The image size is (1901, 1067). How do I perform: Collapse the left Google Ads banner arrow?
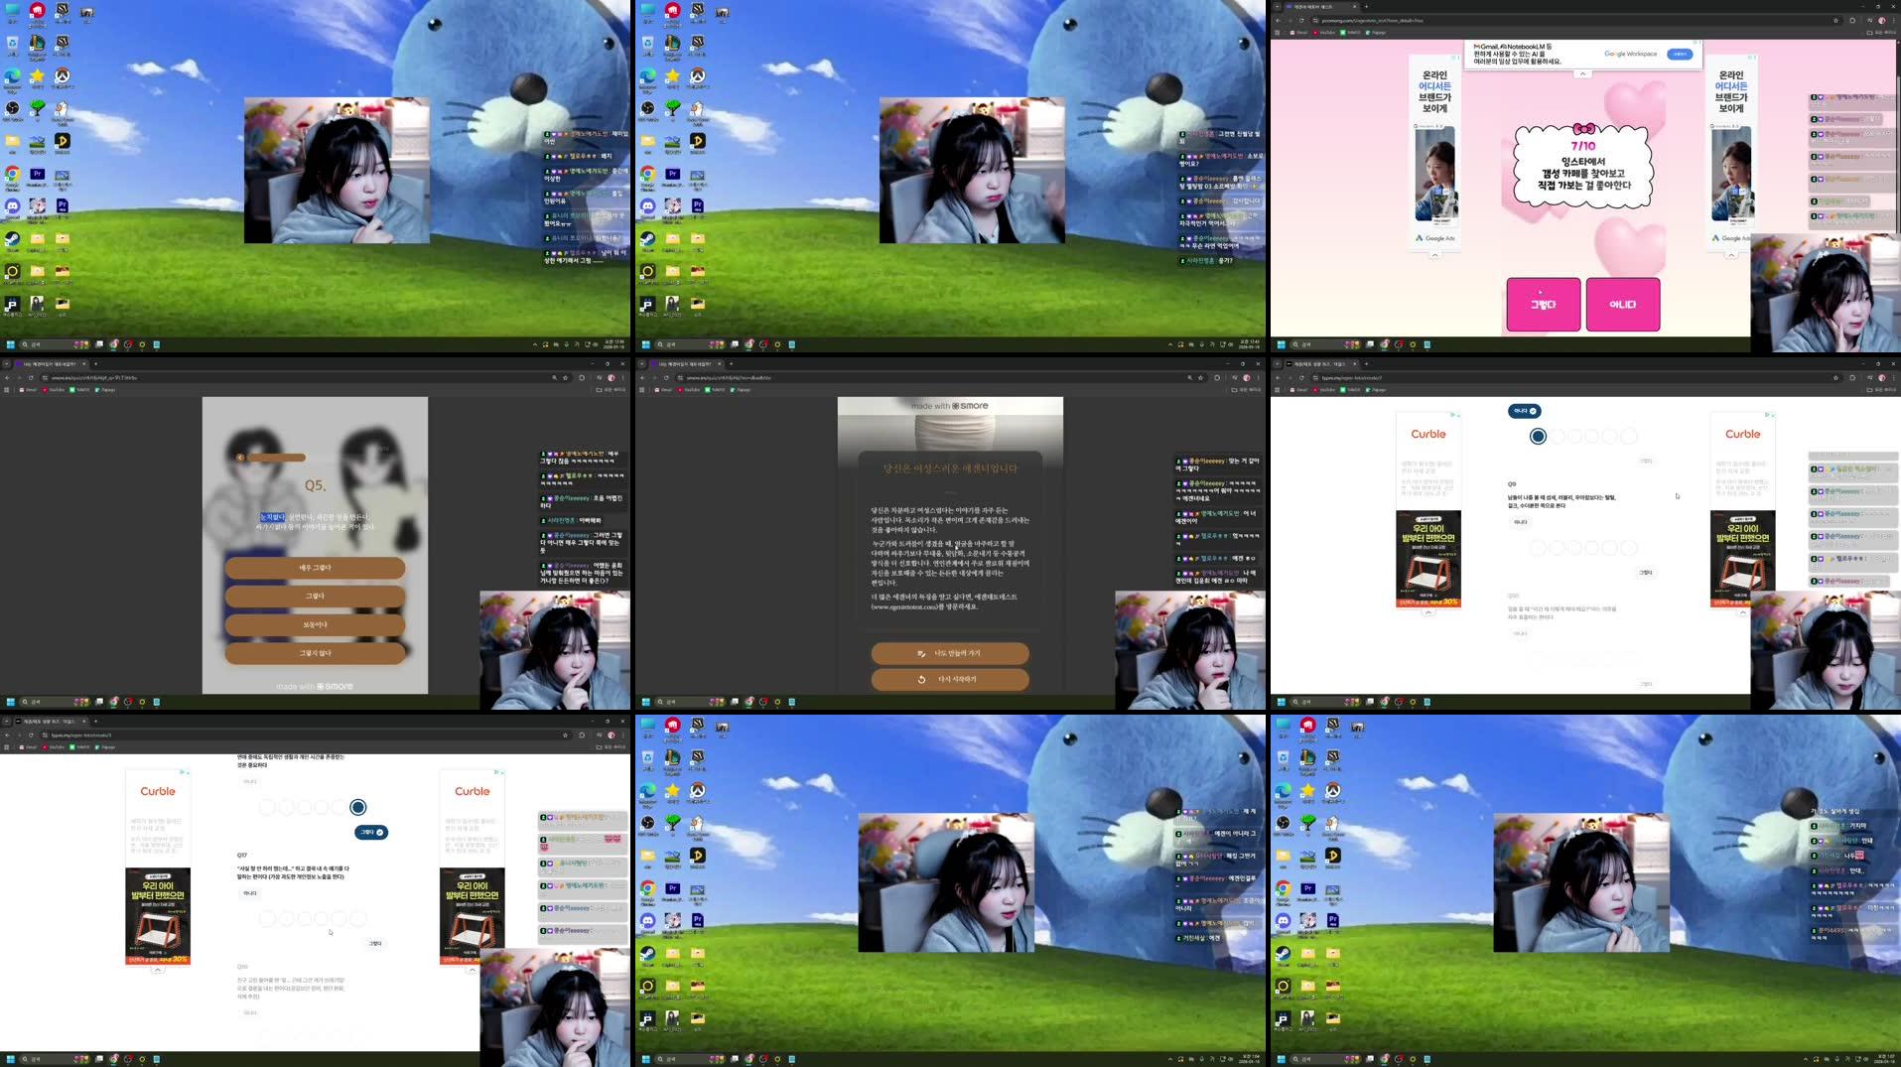point(1435,254)
